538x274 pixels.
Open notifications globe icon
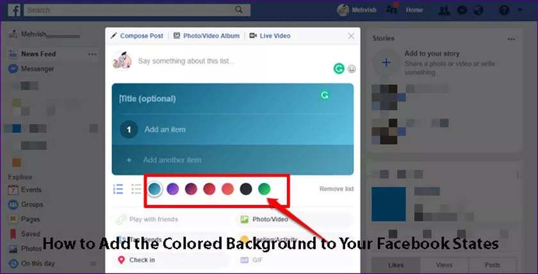[478, 10]
